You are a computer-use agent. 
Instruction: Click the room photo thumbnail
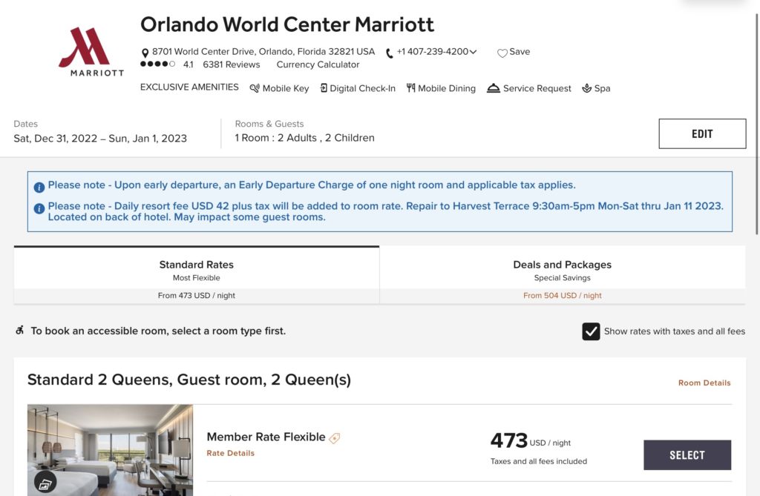click(x=110, y=449)
